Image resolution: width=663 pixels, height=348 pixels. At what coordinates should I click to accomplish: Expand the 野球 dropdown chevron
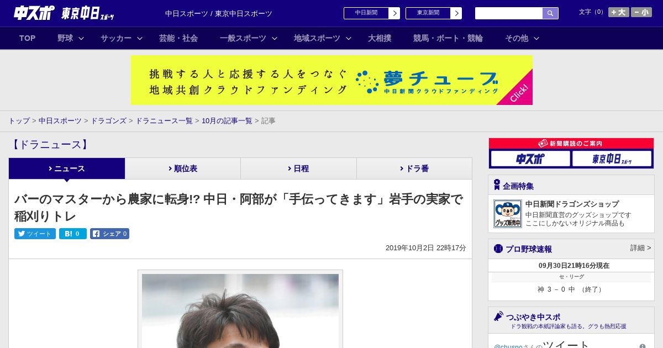[81, 38]
